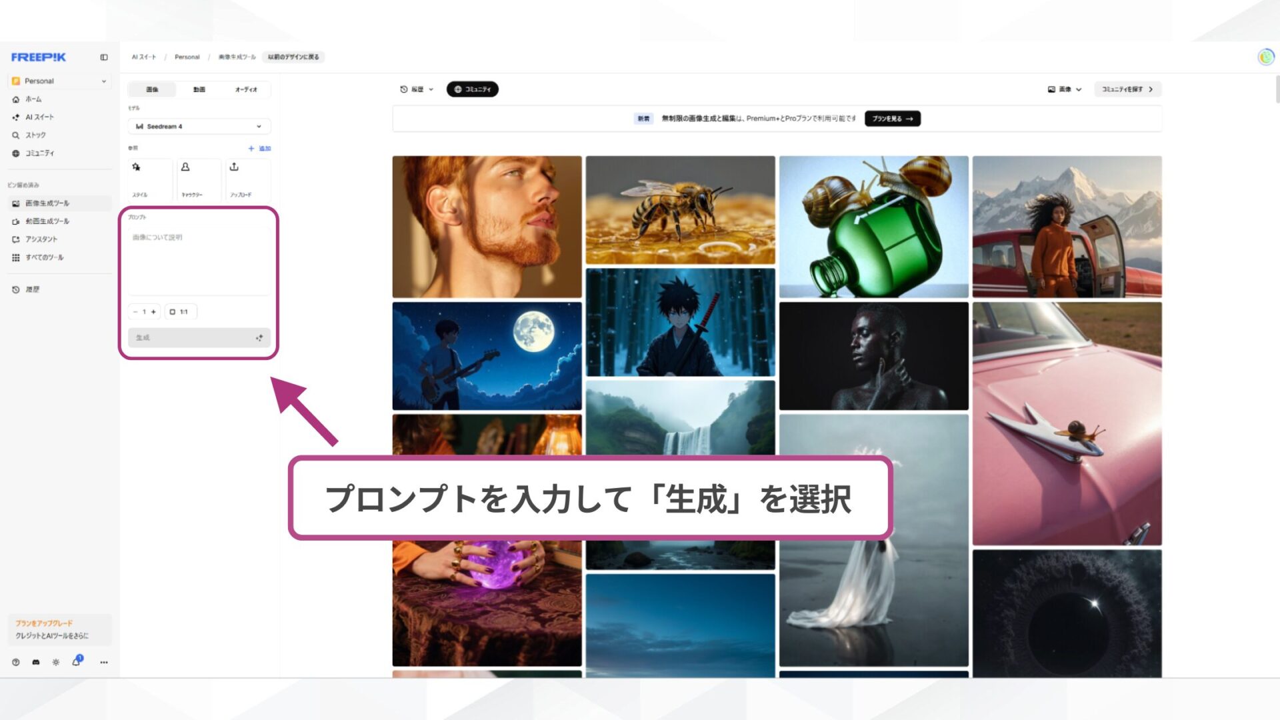1280x720 pixels.
Task: Open AIスイート from the sidebar
Action: click(x=15, y=117)
